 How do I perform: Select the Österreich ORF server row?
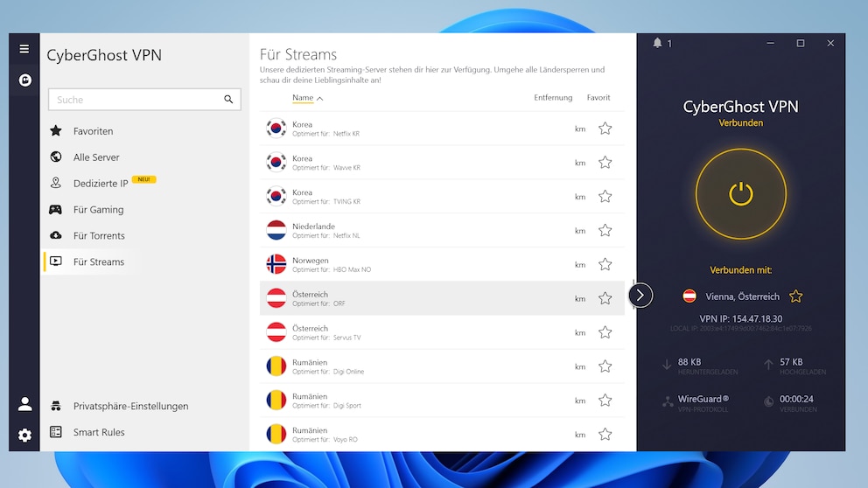coord(442,298)
